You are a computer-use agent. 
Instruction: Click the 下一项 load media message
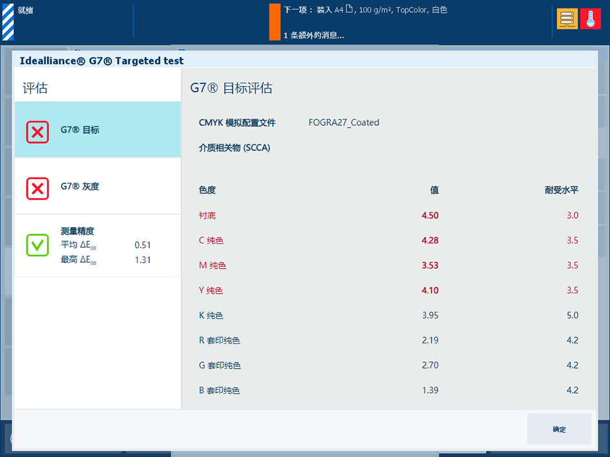point(365,10)
